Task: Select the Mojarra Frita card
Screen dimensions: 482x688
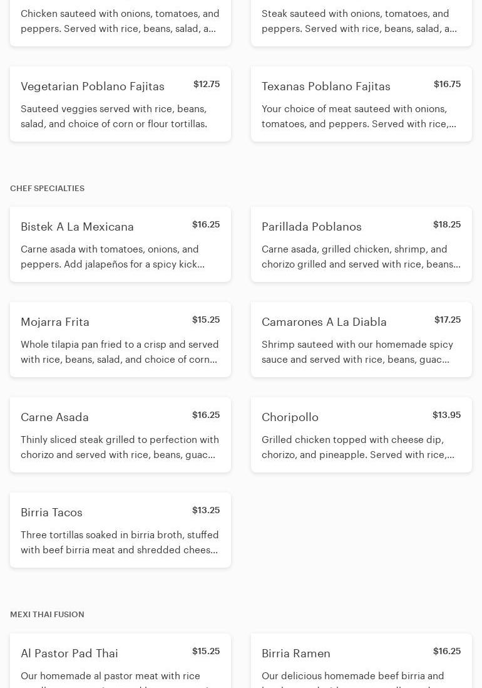Action: (x=120, y=340)
